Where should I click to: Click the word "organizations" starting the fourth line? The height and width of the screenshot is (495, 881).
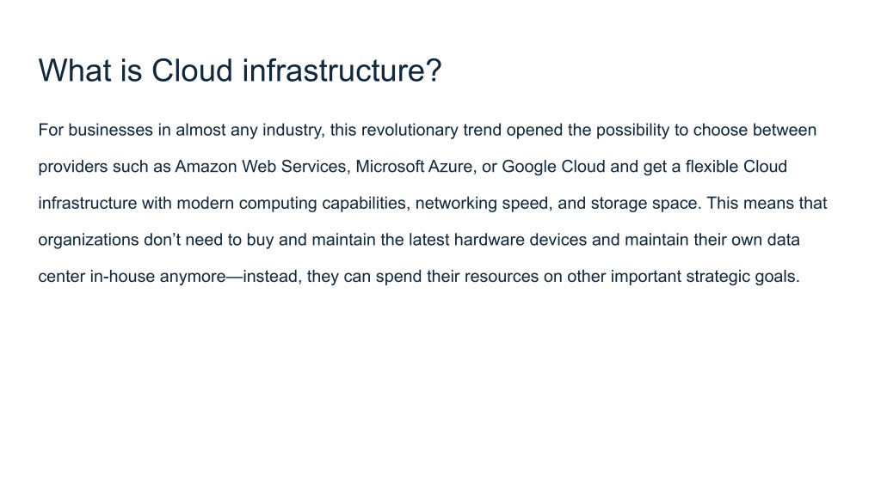coord(89,241)
